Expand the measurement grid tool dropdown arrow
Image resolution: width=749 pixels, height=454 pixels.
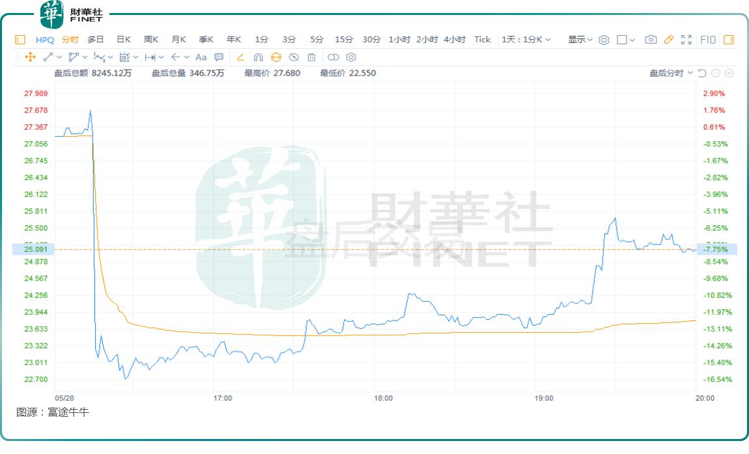[135, 57]
